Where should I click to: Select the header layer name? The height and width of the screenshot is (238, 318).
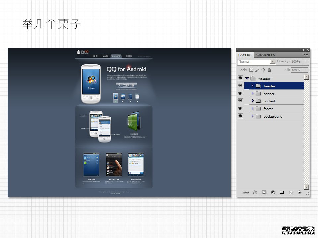tap(269, 86)
